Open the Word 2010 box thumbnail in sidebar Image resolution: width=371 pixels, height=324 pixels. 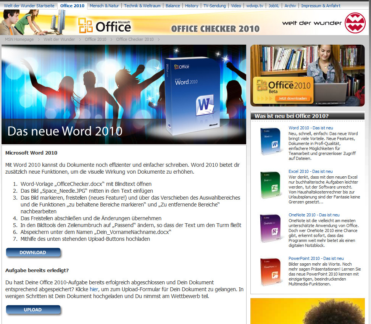click(x=271, y=141)
